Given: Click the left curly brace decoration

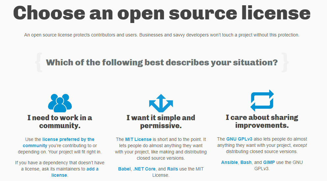Looking at the screenshot, I should (39, 62).
